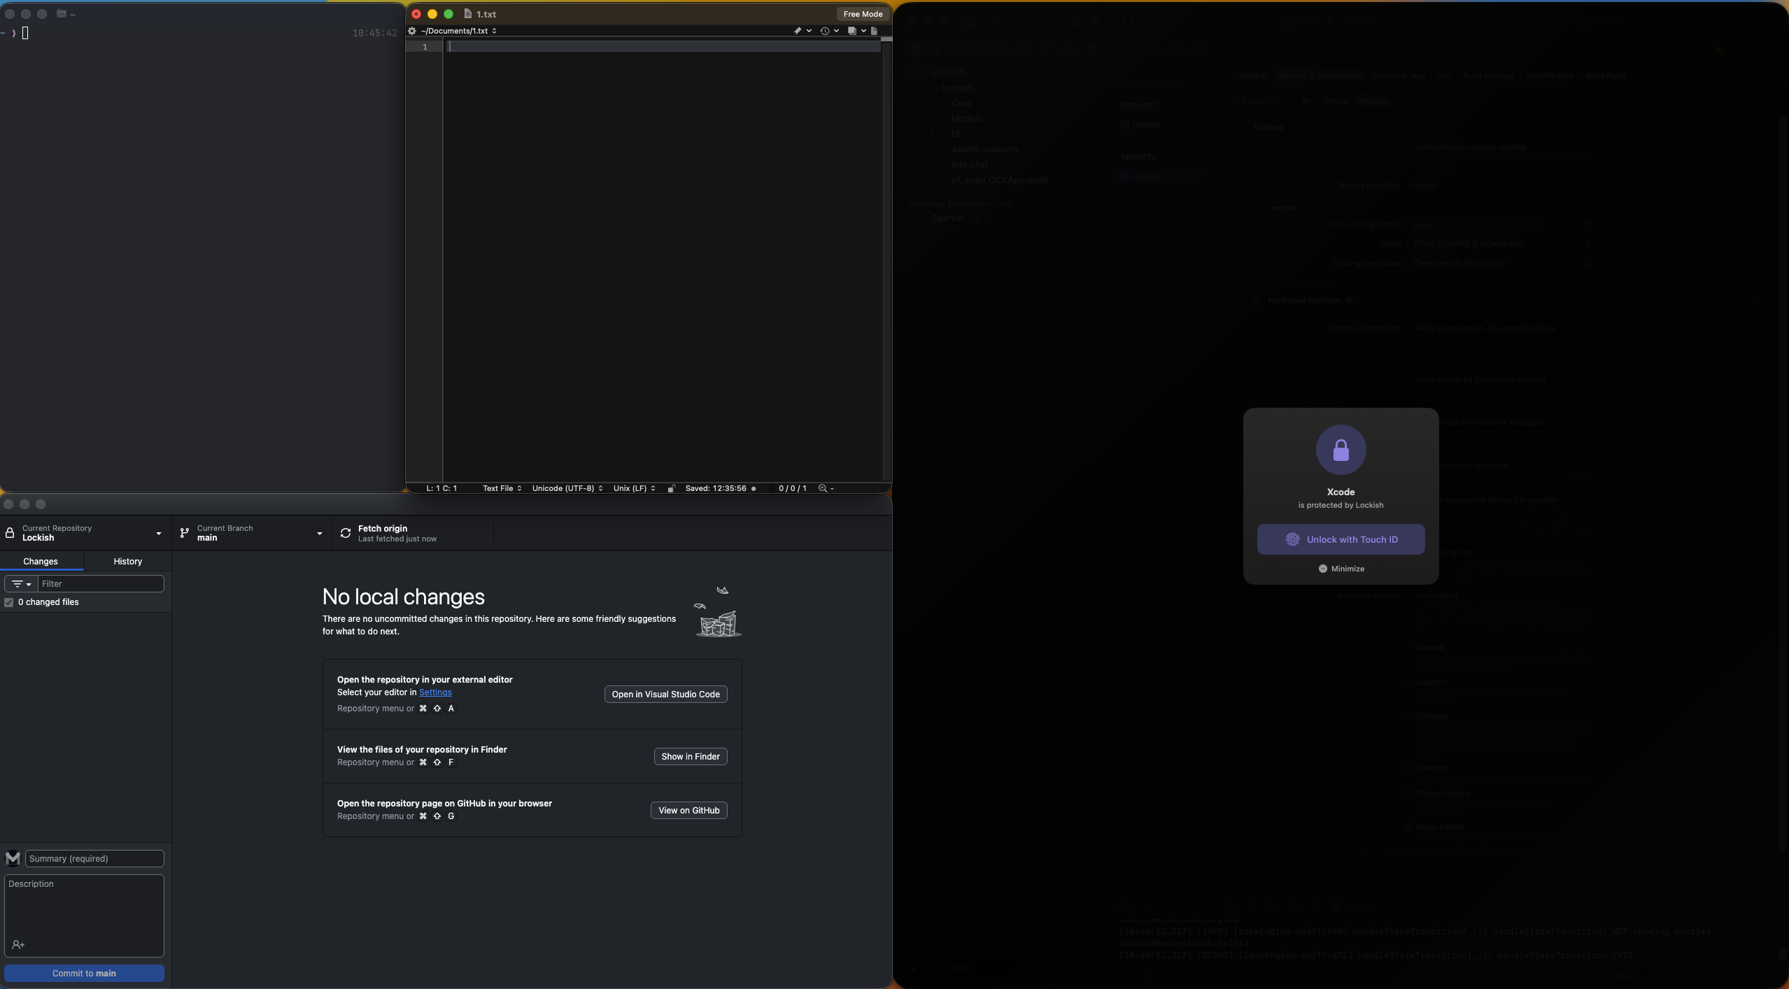Click the zoom control in the editor status bar
The height and width of the screenshot is (989, 1789).
tap(825, 488)
